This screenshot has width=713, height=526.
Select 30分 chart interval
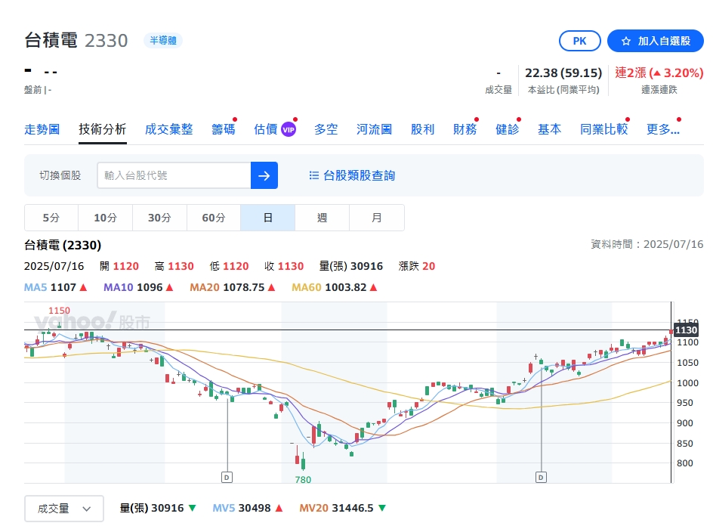(x=159, y=218)
